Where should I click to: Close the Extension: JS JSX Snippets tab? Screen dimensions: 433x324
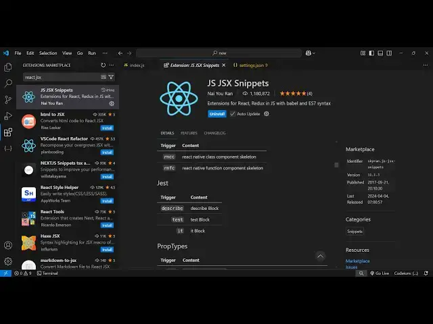[x=224, y=65]
